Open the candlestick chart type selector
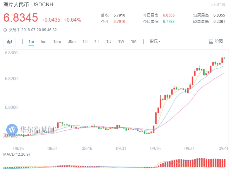232x177 pixels. point(9,42)
